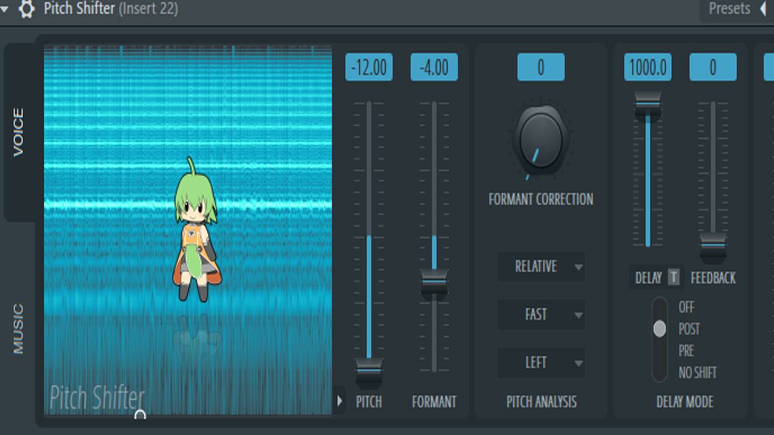Switch to the VOICE tab
The image size is (774, 435).
pos(19,133)
